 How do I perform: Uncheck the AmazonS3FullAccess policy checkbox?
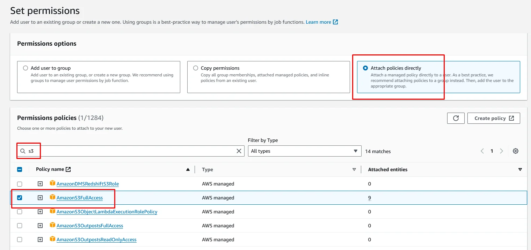coord(20,198)
